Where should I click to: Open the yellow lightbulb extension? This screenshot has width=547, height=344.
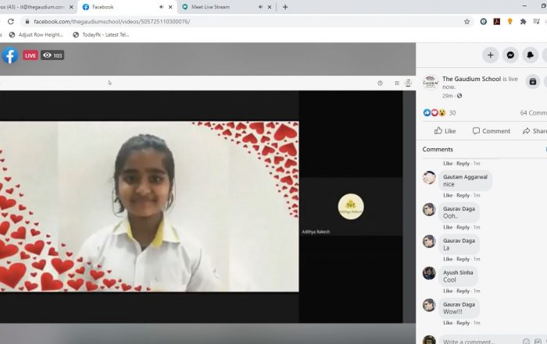tap(510, 22)
